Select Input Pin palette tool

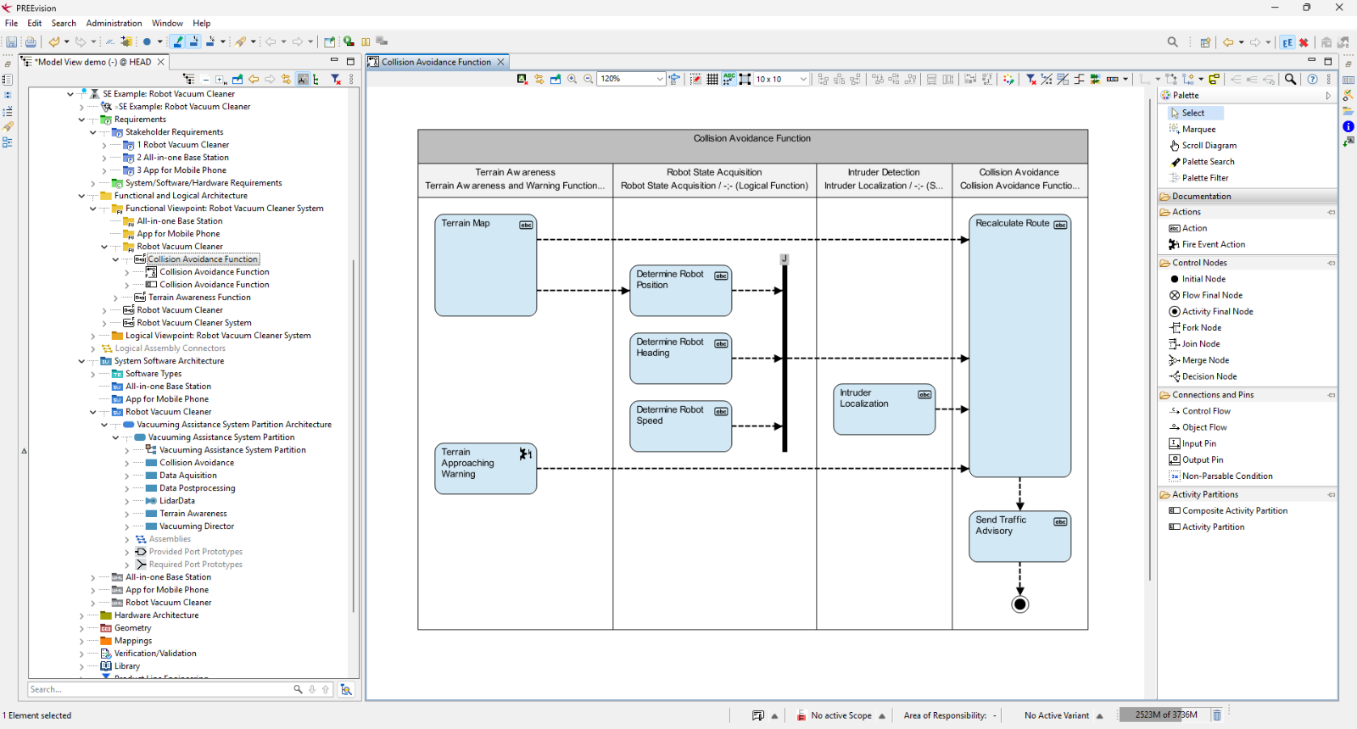point(1192,443)
